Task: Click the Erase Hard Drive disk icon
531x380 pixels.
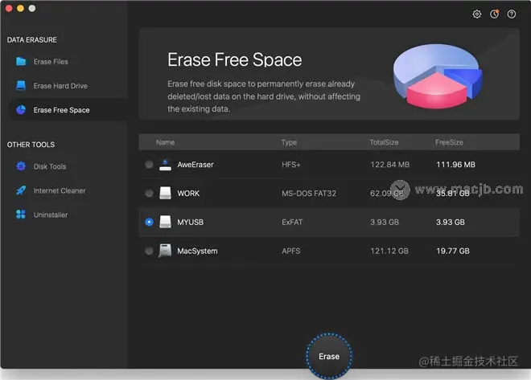Action: (21, 85)
